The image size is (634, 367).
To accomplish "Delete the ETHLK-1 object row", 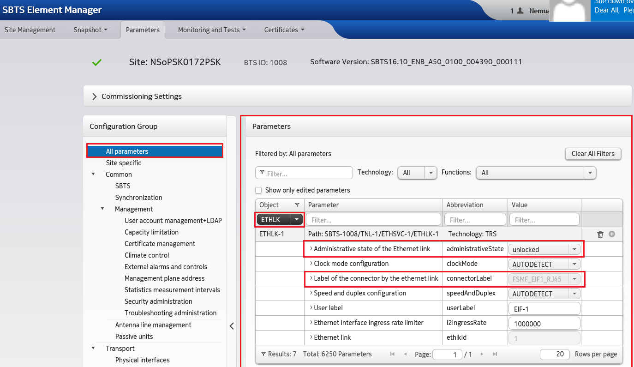I will tap(600, 234).
